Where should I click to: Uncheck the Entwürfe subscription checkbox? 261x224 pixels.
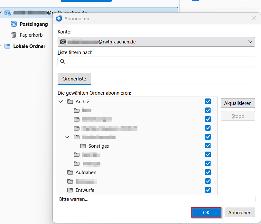(208, 190)
